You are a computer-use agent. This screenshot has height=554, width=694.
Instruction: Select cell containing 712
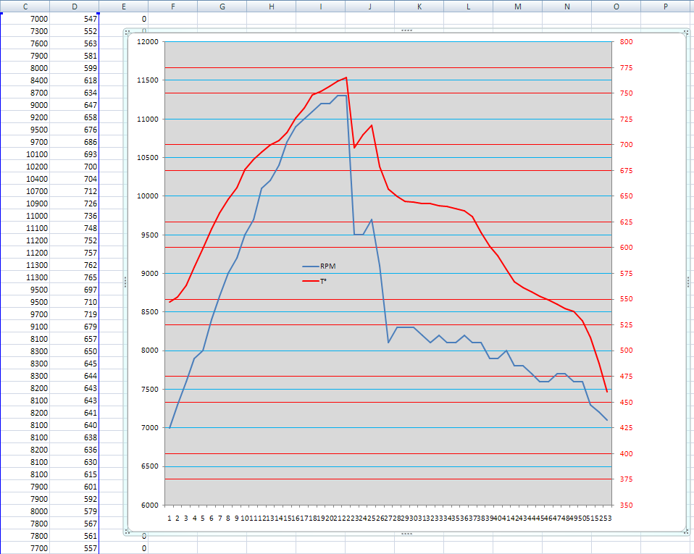[x=75, y=191]
